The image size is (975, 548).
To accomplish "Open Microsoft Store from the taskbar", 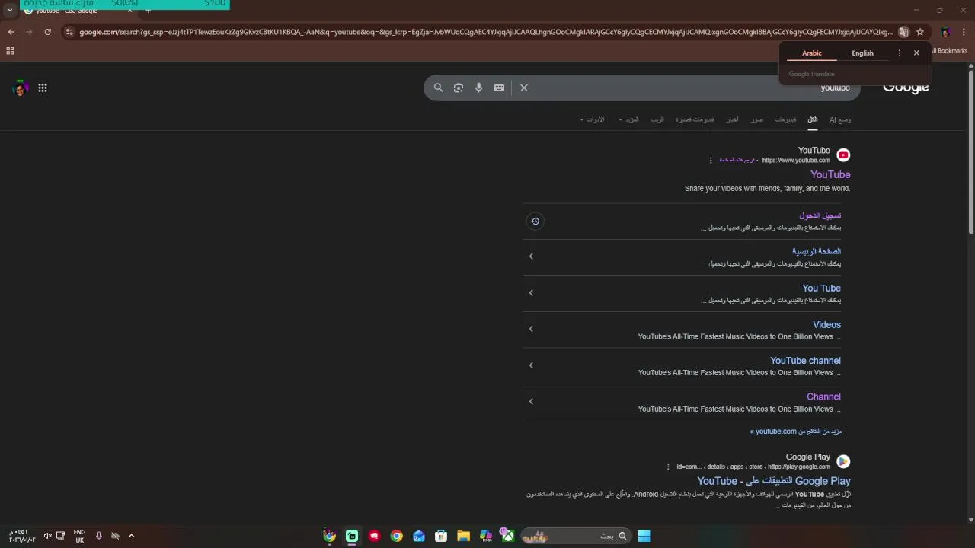I will click(441, 536).
